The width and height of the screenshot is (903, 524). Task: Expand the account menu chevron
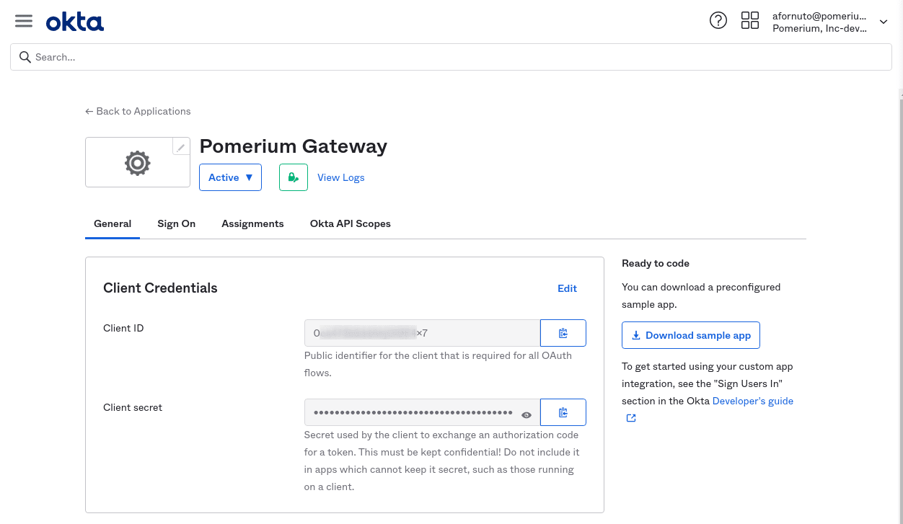(883, 22)
